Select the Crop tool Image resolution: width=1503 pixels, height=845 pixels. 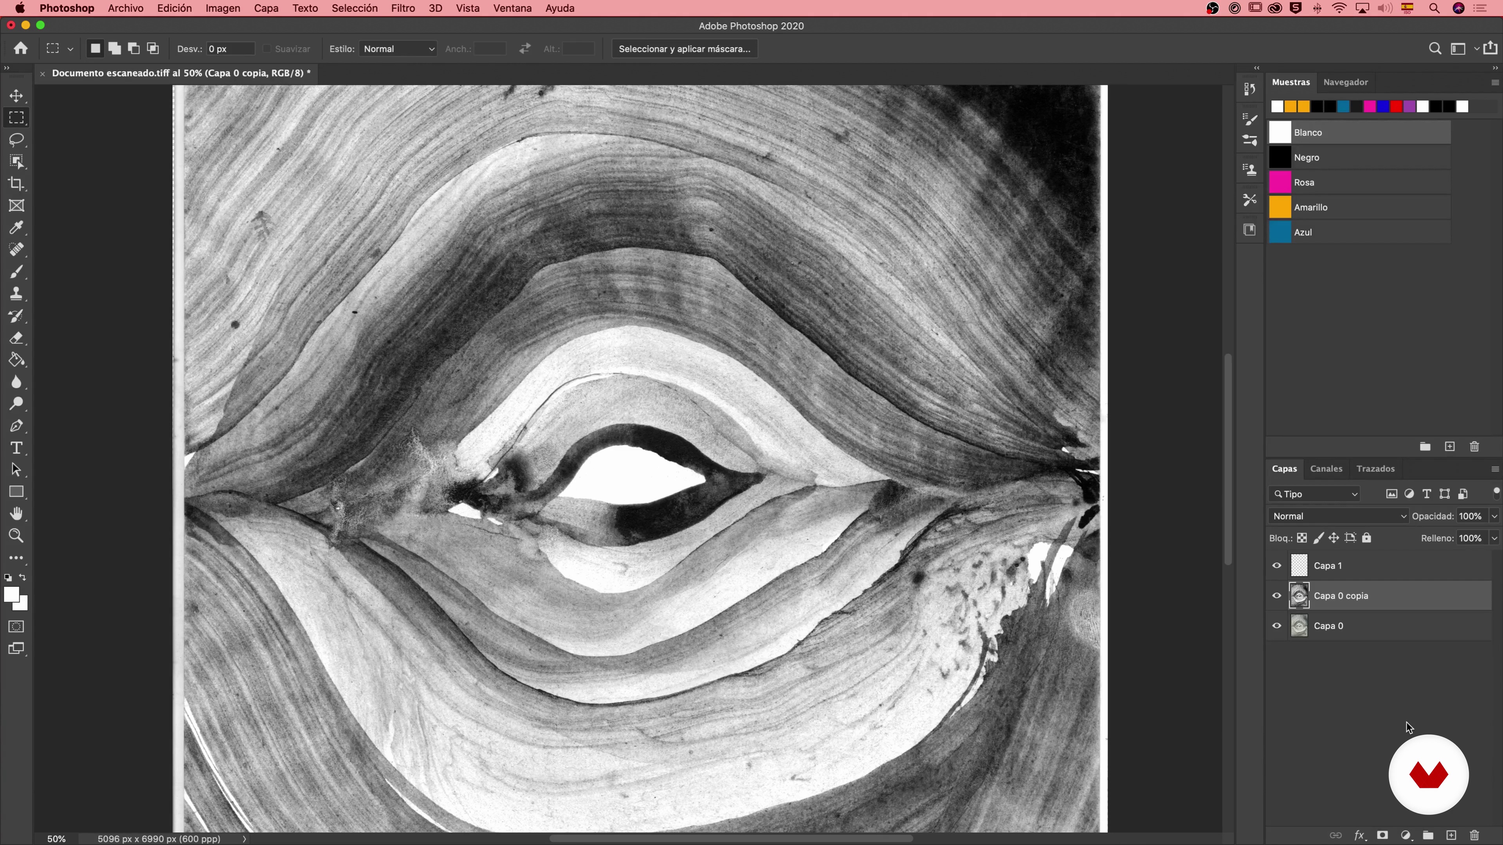16,184
